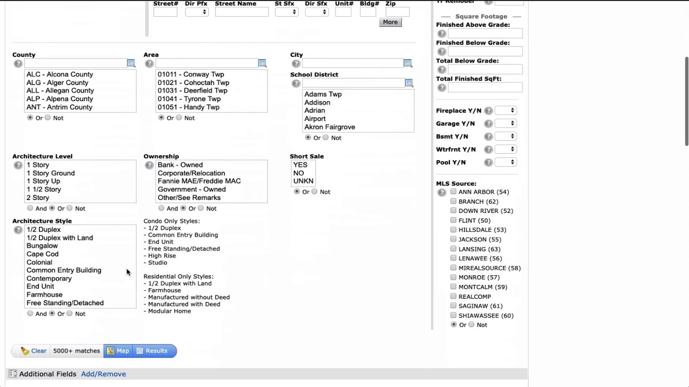Screen dimensions: 689x387
Task: Click the More button
Action: [x=390, y=22]
